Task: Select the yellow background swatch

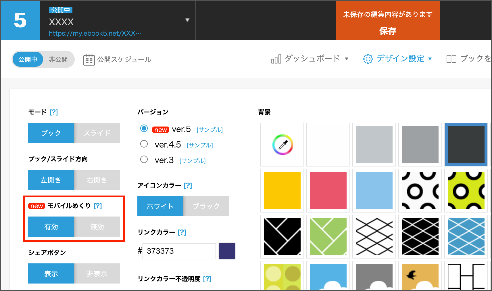Action: (282, 191)
